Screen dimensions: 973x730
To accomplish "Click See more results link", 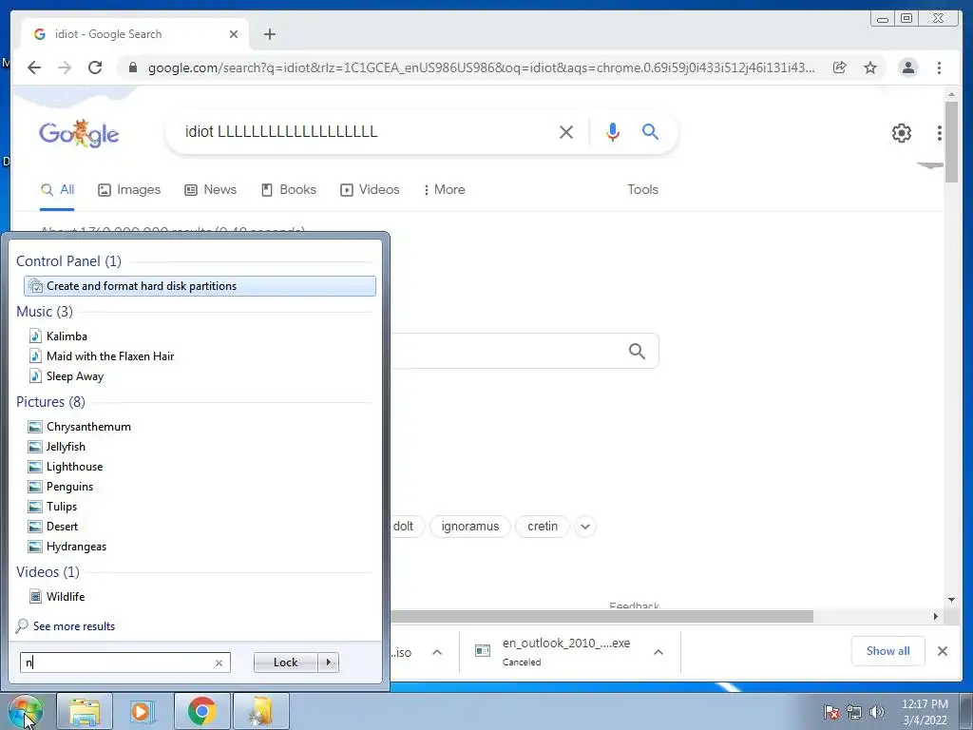I will point(74,626).
